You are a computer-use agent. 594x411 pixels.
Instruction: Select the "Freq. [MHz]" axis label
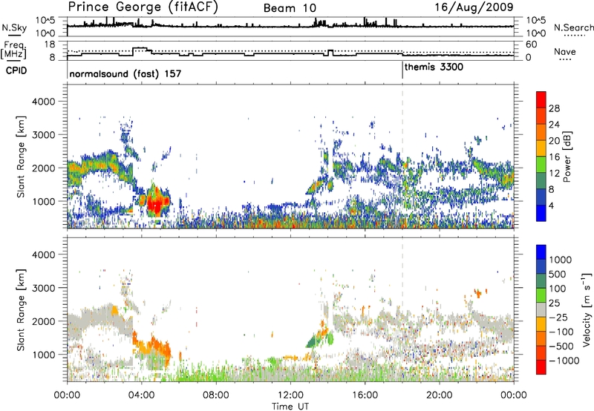[x=13, y=50]
